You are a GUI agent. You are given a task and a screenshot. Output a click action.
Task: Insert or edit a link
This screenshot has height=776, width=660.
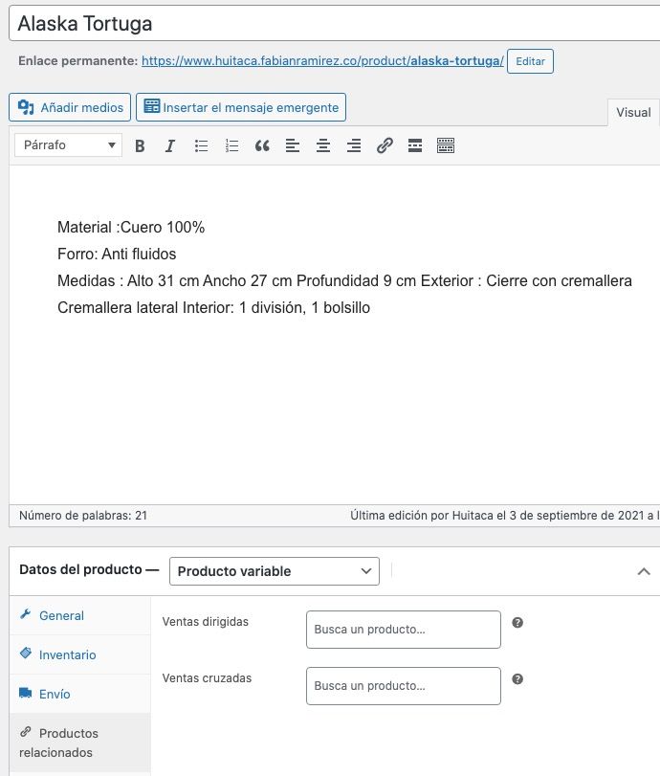click(385, 145)
